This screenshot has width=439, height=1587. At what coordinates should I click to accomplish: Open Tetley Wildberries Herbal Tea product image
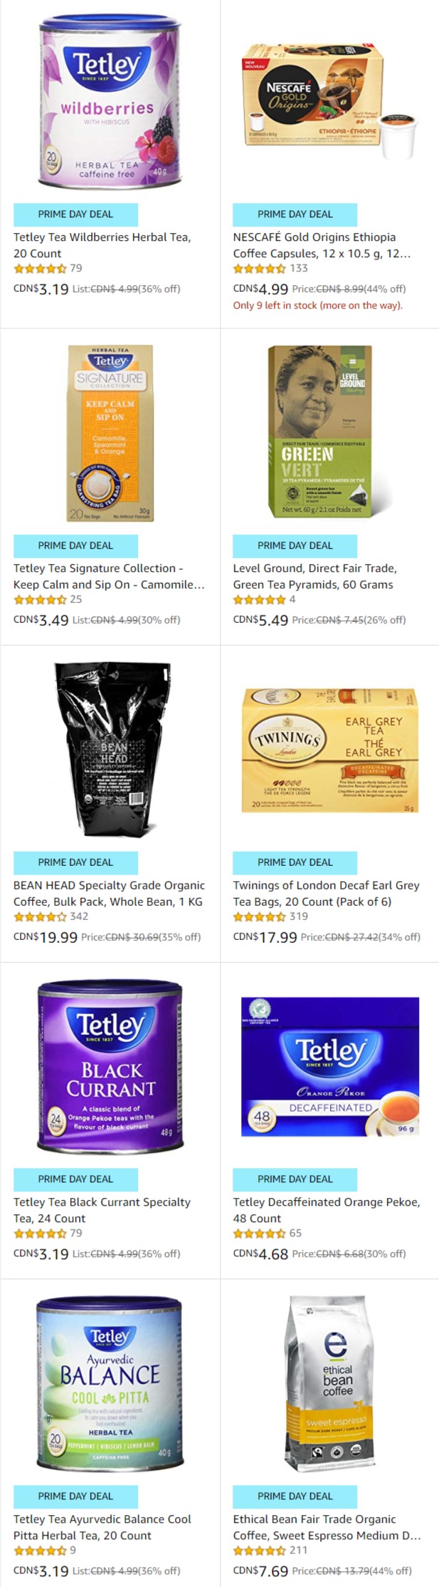click(x=110, y=101)
